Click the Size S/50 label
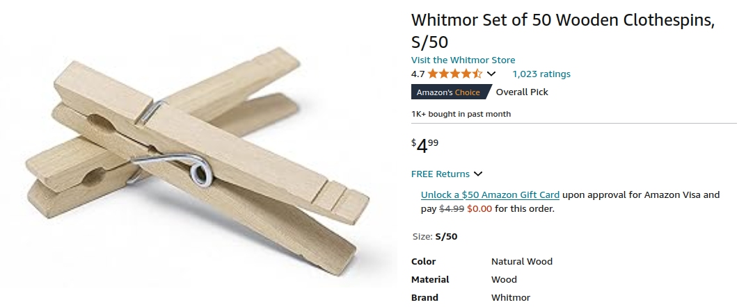746x307 pixels. click(434, 237)
